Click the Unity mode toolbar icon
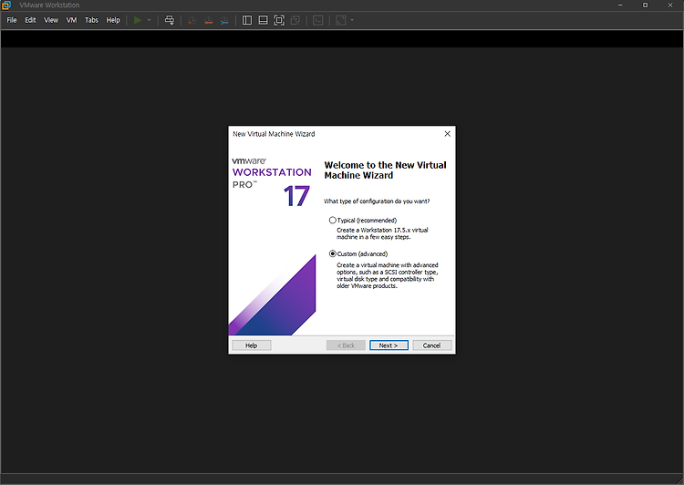Image resolution: width=684 pixels, height=485 pixels. click(295, 20)
